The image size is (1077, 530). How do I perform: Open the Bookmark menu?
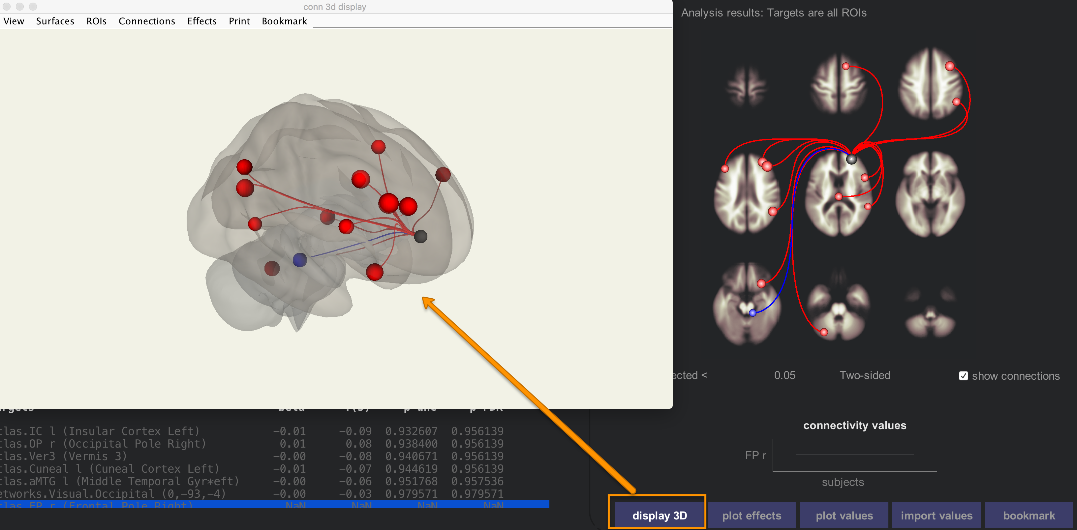[x=284, y=21]
